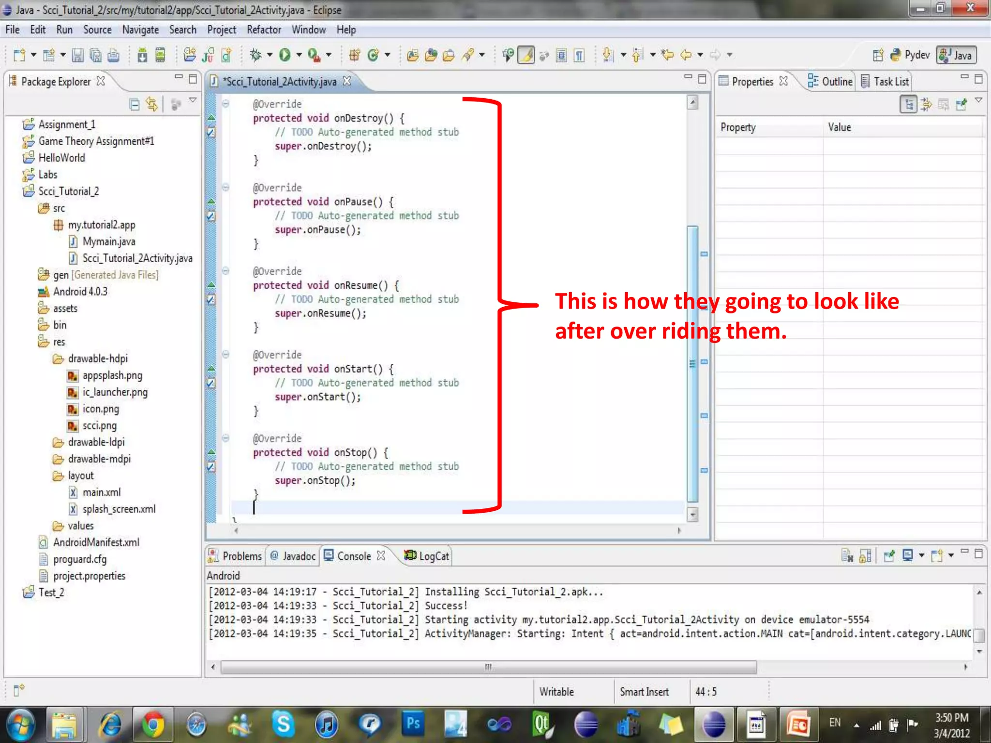
Task: Click the Clear Console icon
Action: [847, 556]
